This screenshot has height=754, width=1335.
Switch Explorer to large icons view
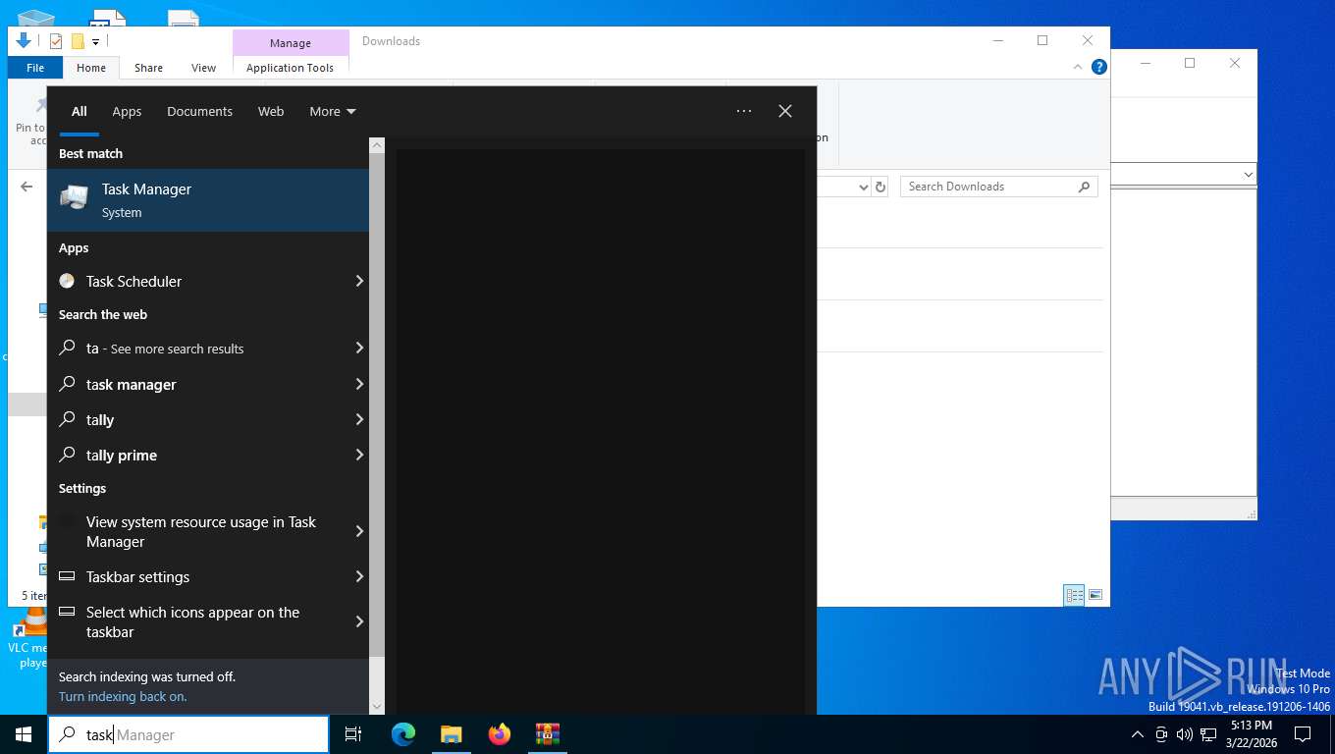[1095, 595]
